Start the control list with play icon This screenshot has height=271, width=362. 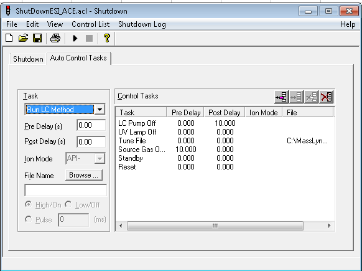pos(75,38)
